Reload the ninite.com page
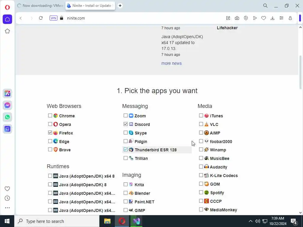 [x=41, y=18]
